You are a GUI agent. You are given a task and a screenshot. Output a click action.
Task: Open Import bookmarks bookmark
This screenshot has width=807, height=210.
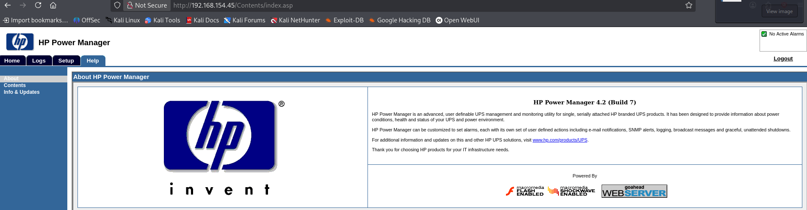pyautogui.click(x=36, y=20)
